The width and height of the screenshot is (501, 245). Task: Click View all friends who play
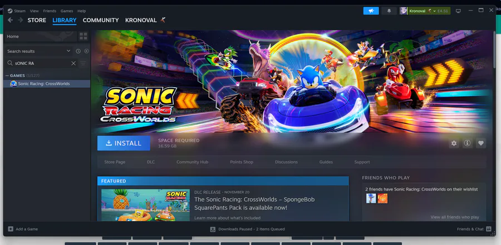(455, 217)
